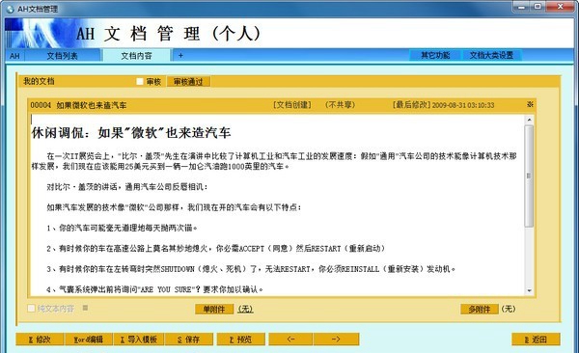Click the (无) link next to 单附件
Image resolution: width=579 pixels, height=353 pixels.
(x=245, y=309)
